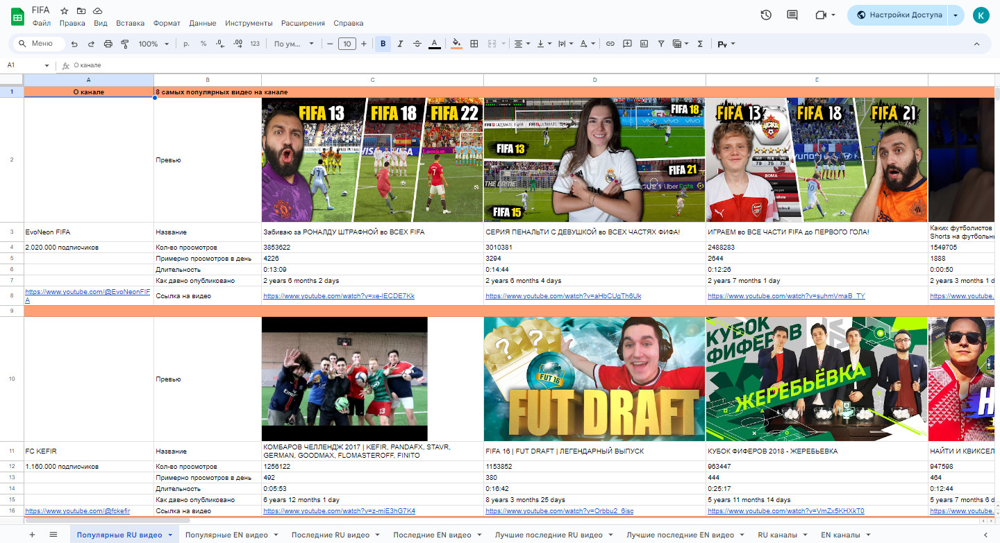1000x543 pixels.
Task: Open the Расширения menu
Action: (x=303, y=23)
